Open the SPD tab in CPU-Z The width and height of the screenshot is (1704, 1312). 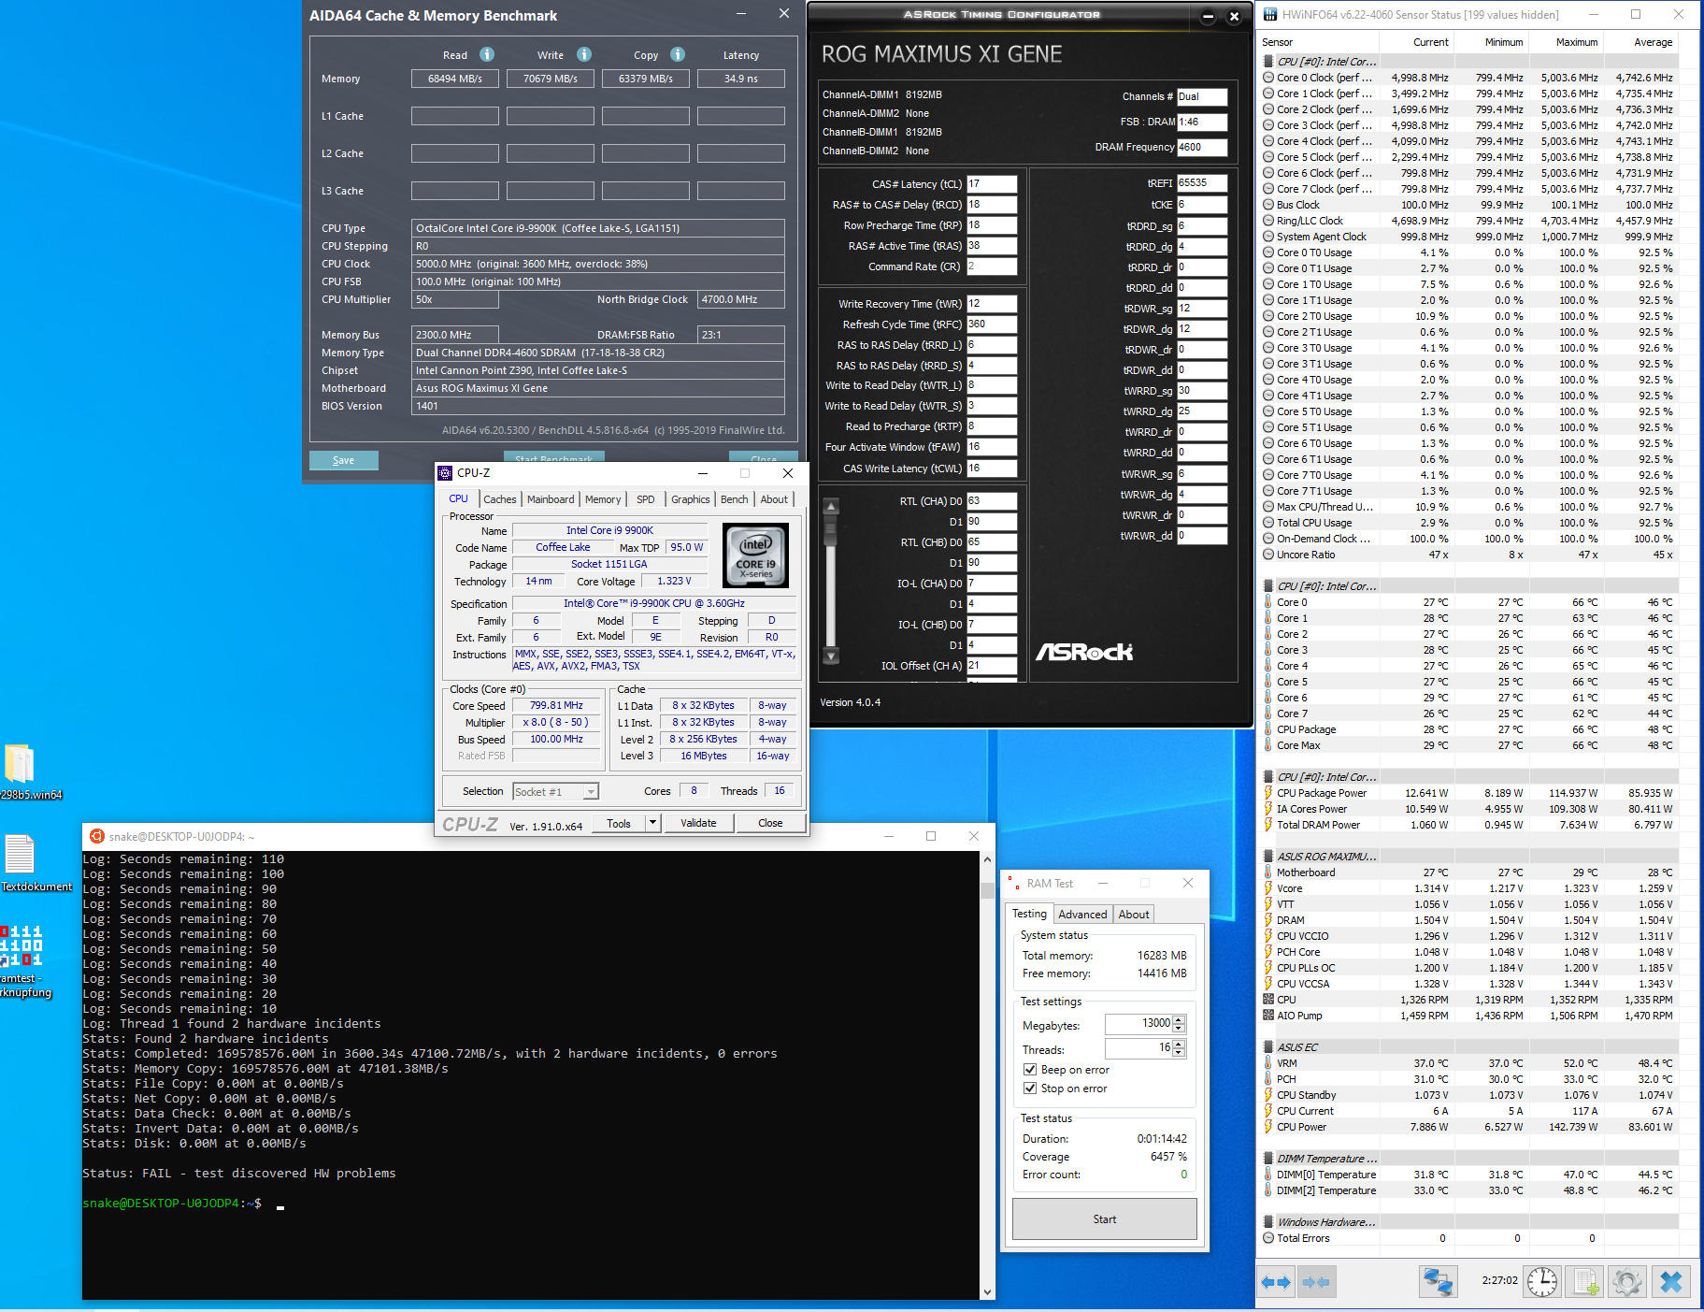(x=646, y=499)
